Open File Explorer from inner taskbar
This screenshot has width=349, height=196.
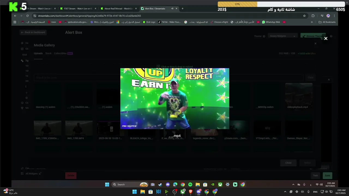tap(198, 185)
